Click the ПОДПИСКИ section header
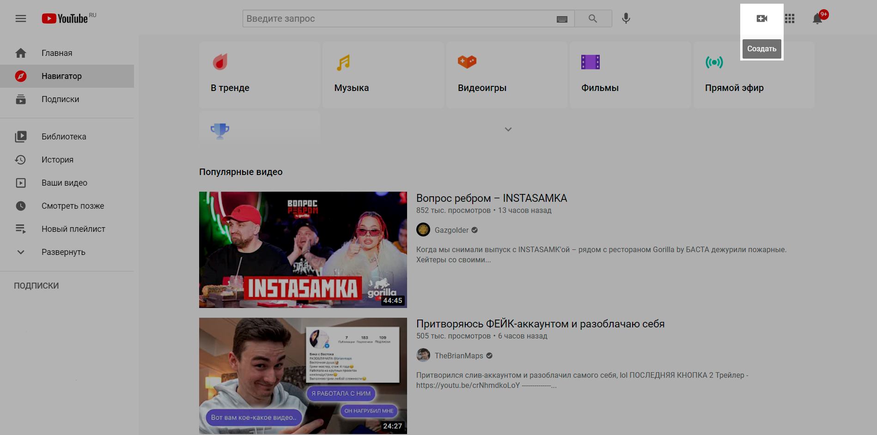Screen dimensions: 877x435 coord(37,286)
